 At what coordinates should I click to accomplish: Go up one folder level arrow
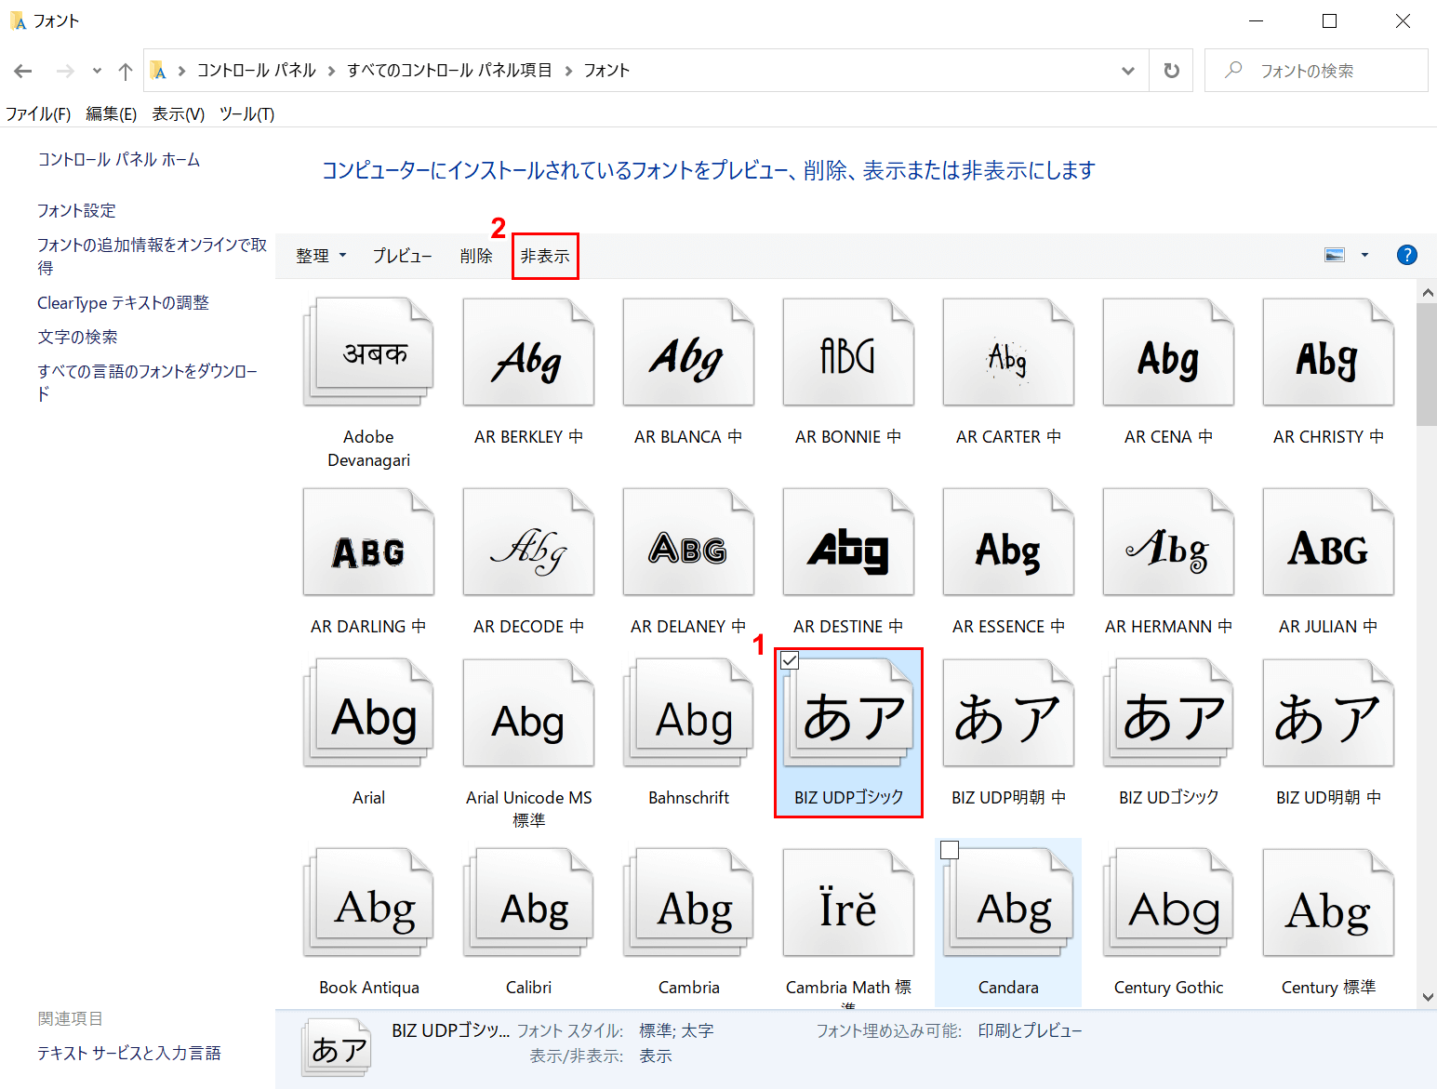coord(126,71)
